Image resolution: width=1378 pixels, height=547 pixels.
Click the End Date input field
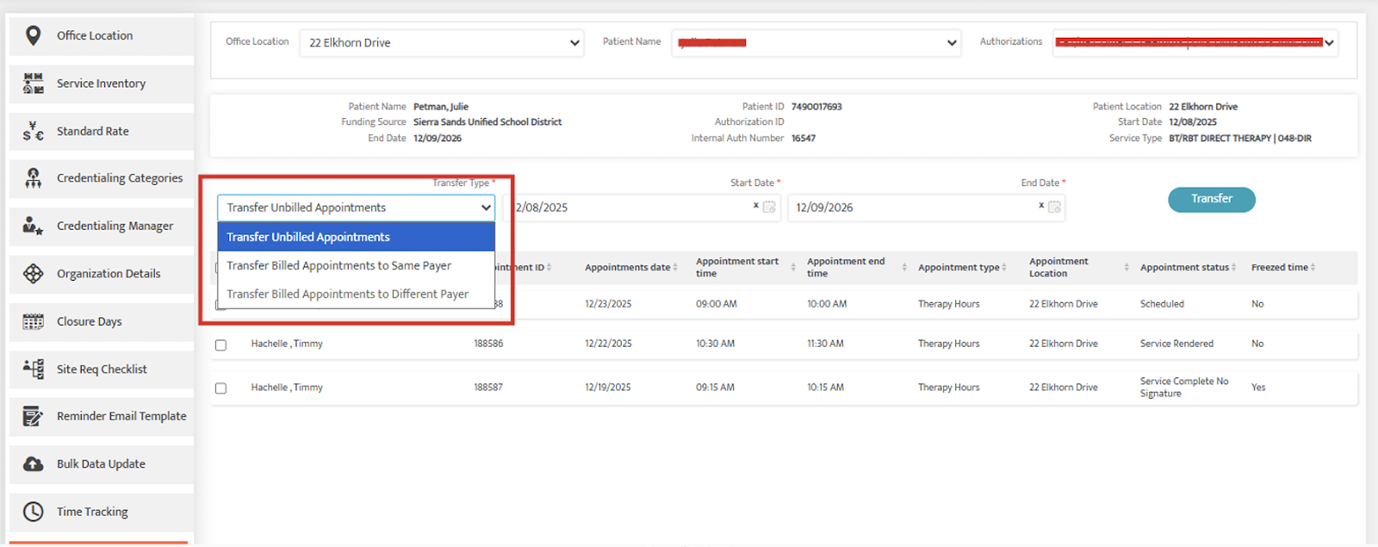coord(913,208)
